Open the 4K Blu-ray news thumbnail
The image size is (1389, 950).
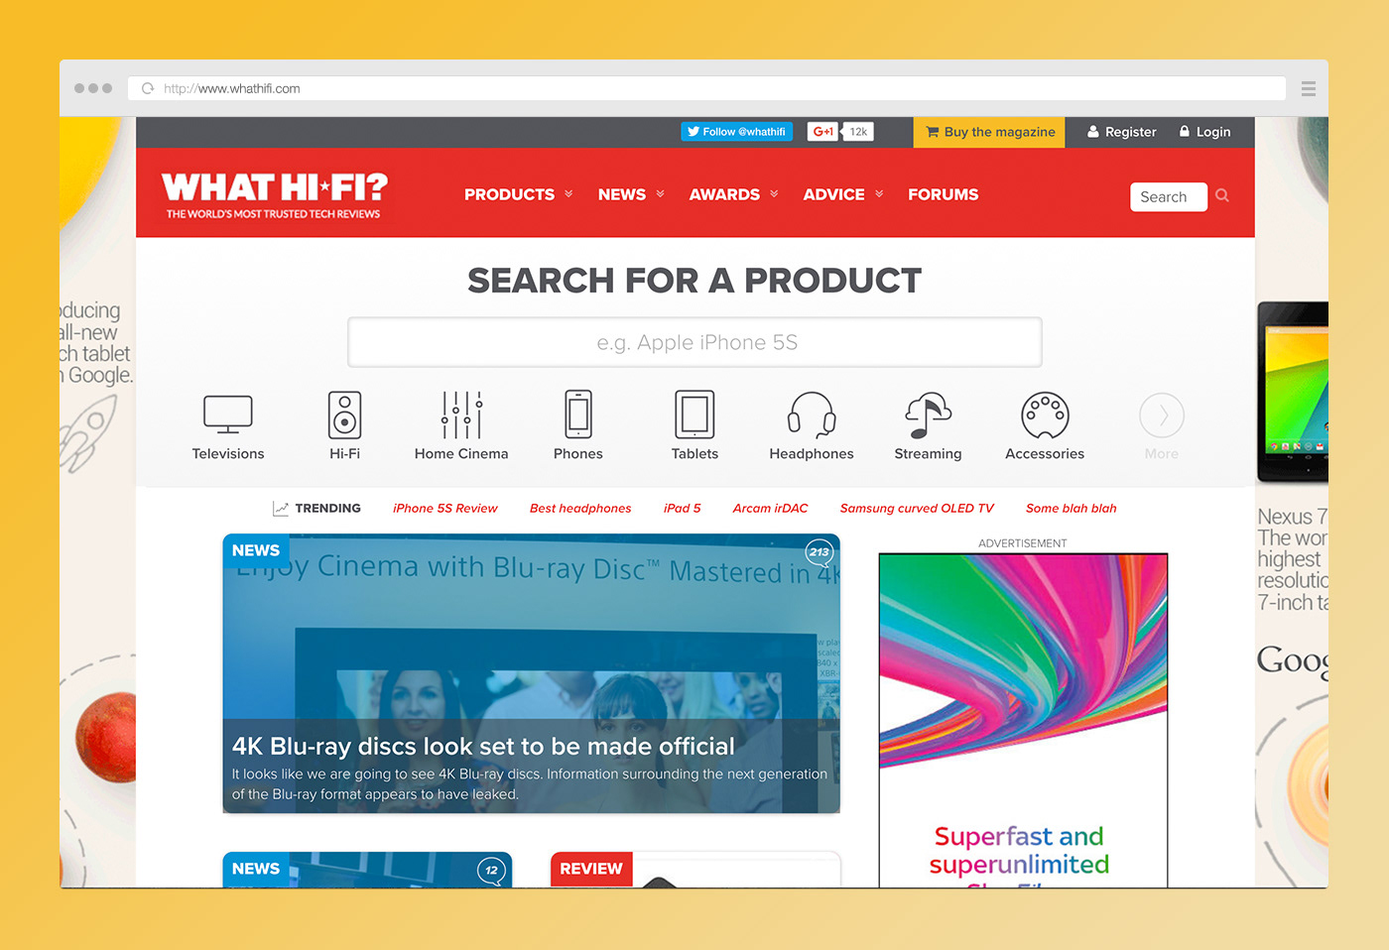pos(532,673)
